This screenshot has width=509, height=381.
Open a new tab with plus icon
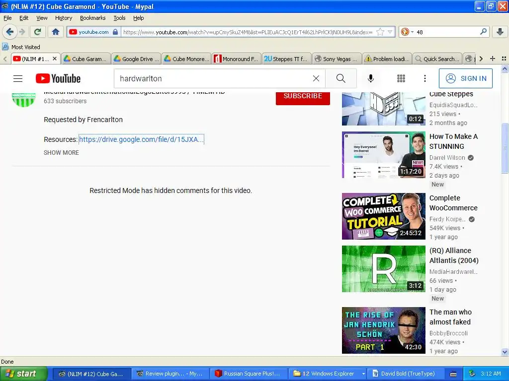pos(493,59)
